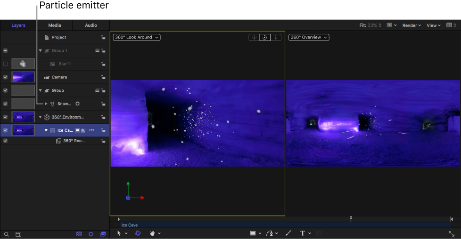Uncheck the 360° Environment checkbox
Screen dimensions: 461x239
click(5, 117)
